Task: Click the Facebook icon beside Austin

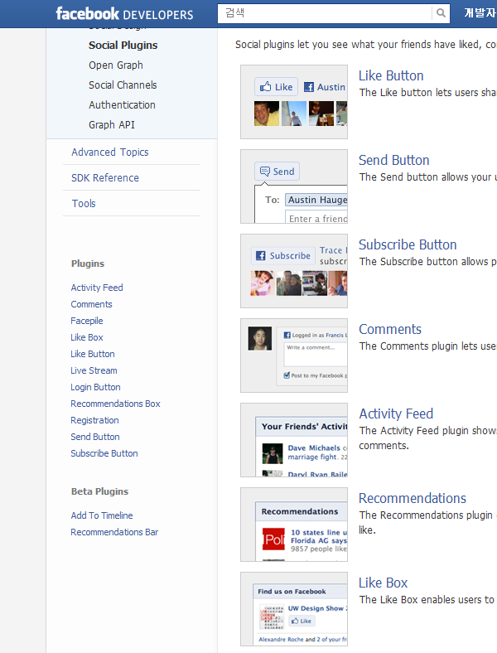Action: pyautogui.click(x=309, y=87)
